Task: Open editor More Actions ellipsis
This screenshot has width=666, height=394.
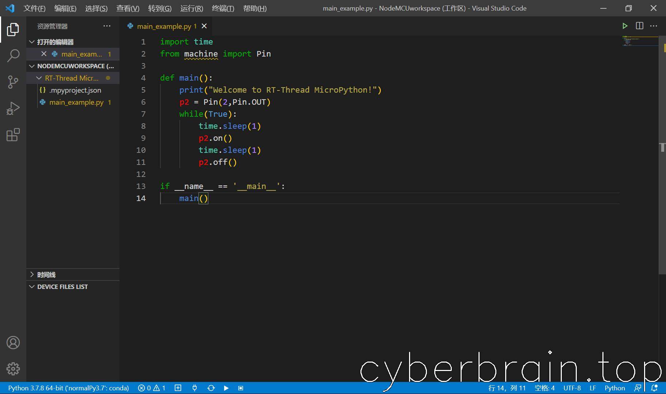Action: (x=654, y=26)
